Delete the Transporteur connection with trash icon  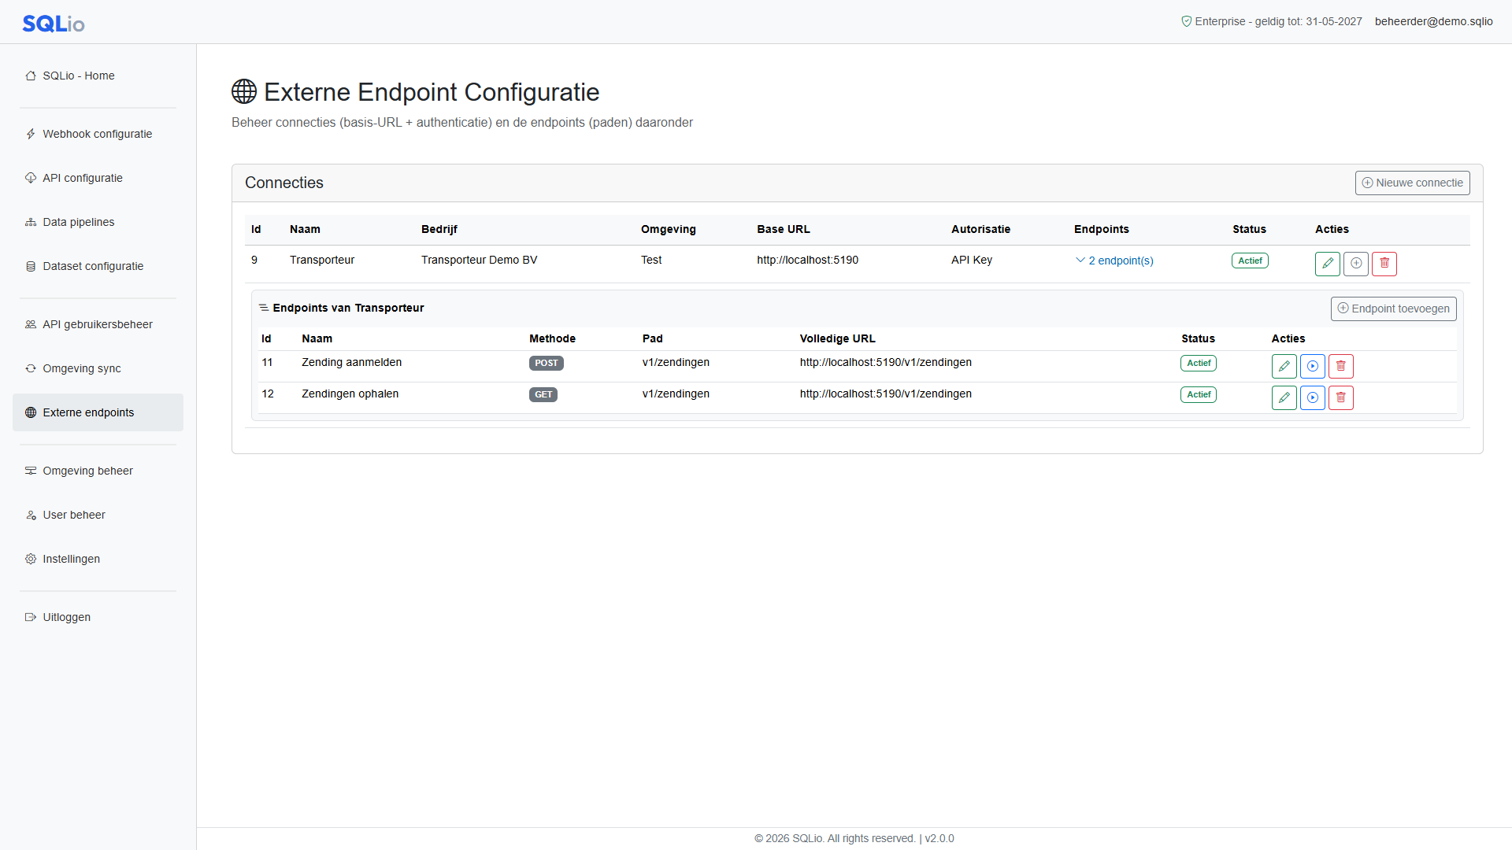tap(1384, 264)
